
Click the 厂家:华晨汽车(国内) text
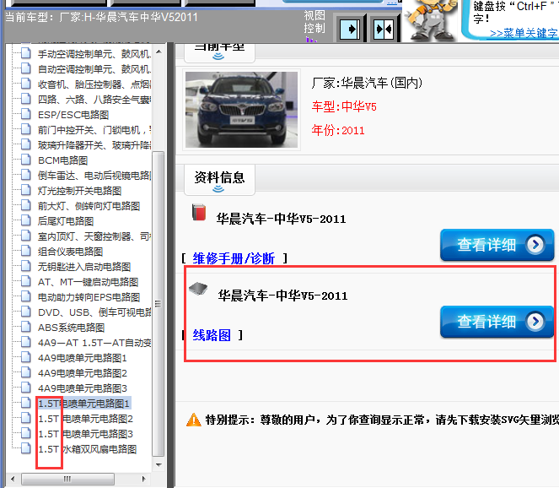pyautogui.click(x=367, y=83)
